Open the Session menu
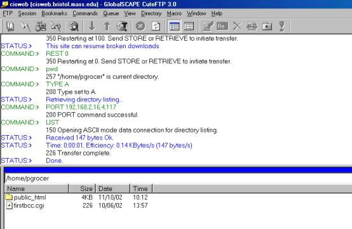 click(x=27, y=13)
